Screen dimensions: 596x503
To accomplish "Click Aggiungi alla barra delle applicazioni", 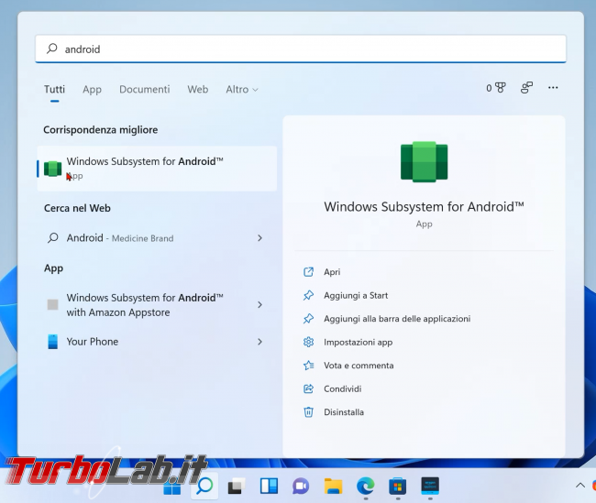I will click(x=397, y=319).
